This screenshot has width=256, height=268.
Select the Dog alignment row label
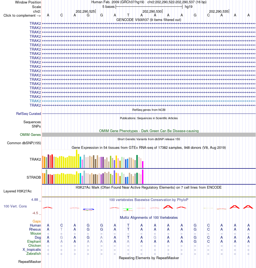point(38,238)
